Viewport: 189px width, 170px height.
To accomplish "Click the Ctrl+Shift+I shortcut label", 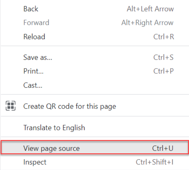I will (155, 162).
